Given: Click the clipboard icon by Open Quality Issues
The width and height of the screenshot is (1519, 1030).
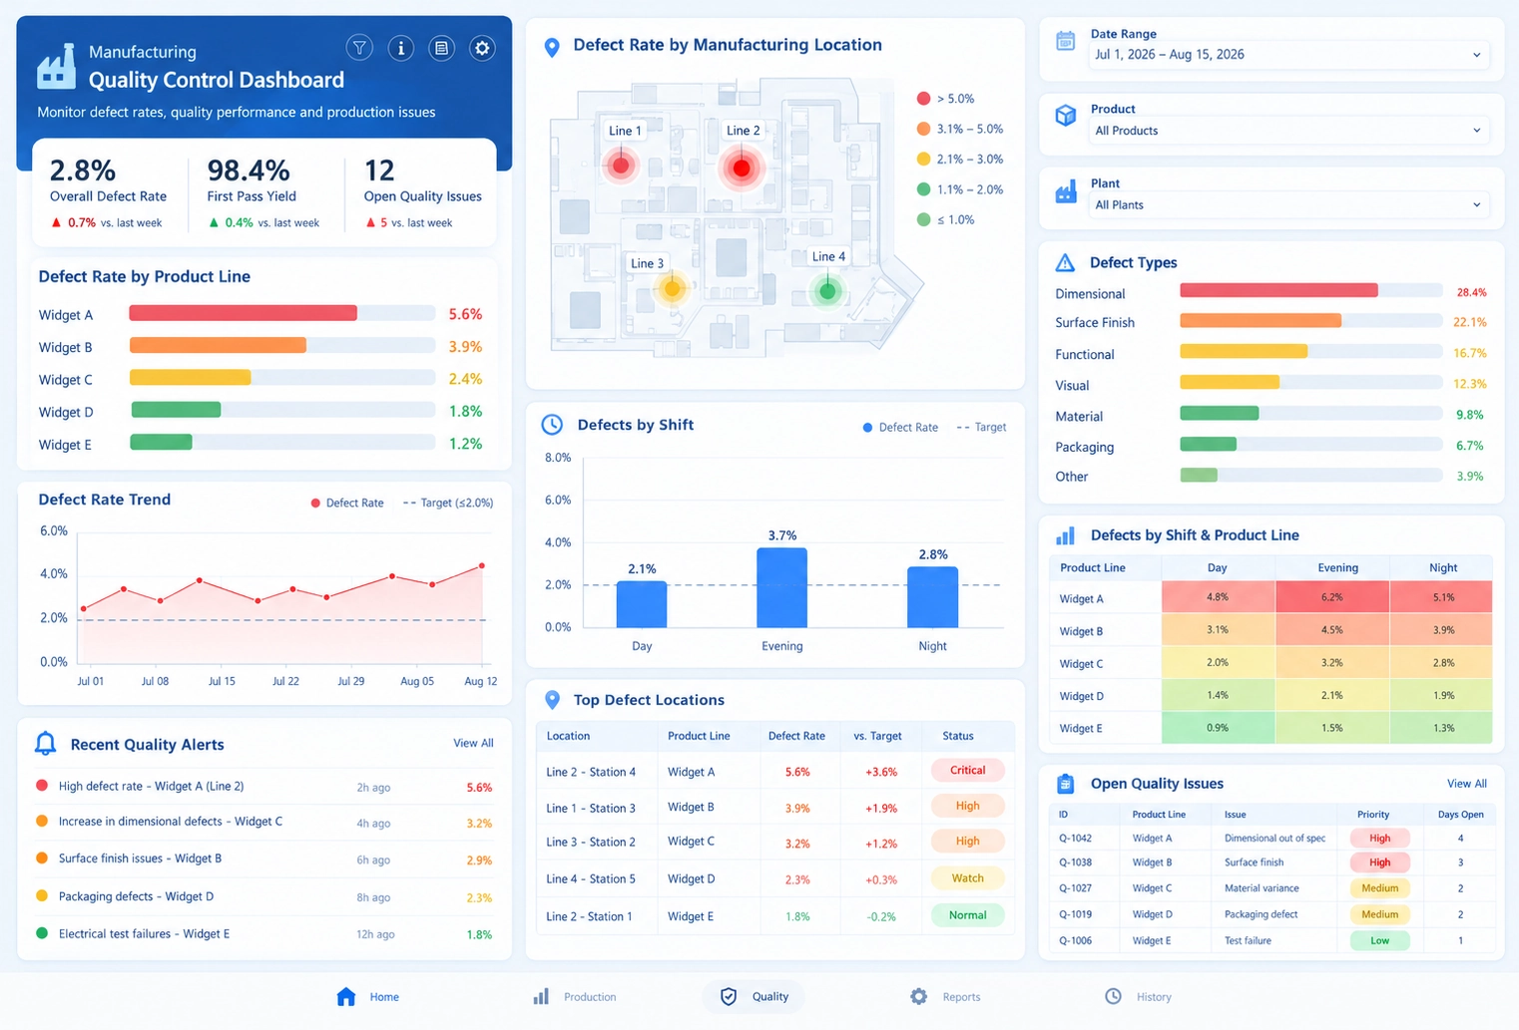Looking at the screenshot, I should [1066, 784].
